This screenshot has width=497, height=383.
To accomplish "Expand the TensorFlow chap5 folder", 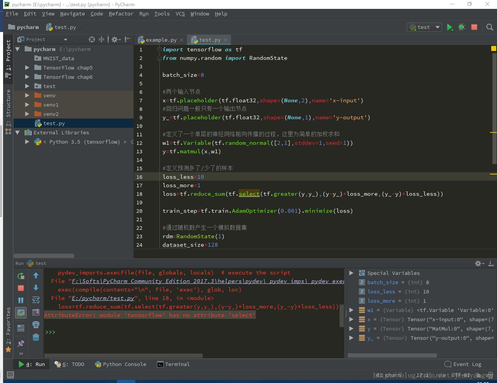I will tap(27, 68).
